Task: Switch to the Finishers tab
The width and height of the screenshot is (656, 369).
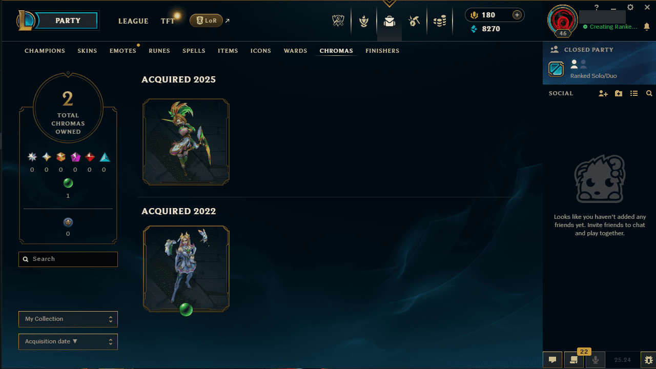Action: (382, 51)
